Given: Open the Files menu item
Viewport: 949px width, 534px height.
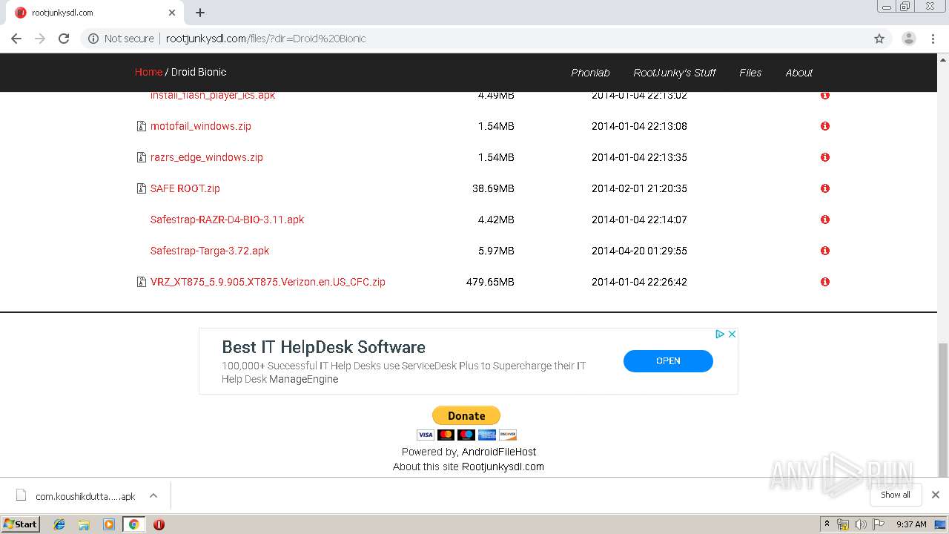Looking at the screenshot, I should click(x=750, y=73).
